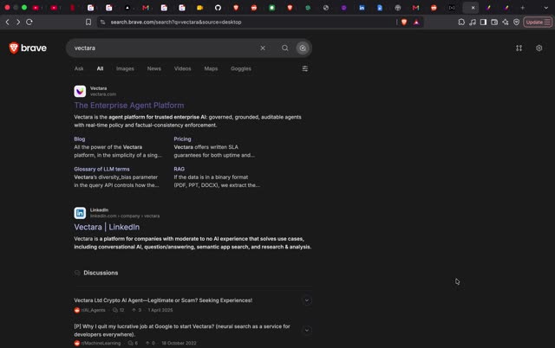Viewport: 555px width, 348px height.
Task: Open Brave Shields lion icon in address bar
Action: click(404, 22)
